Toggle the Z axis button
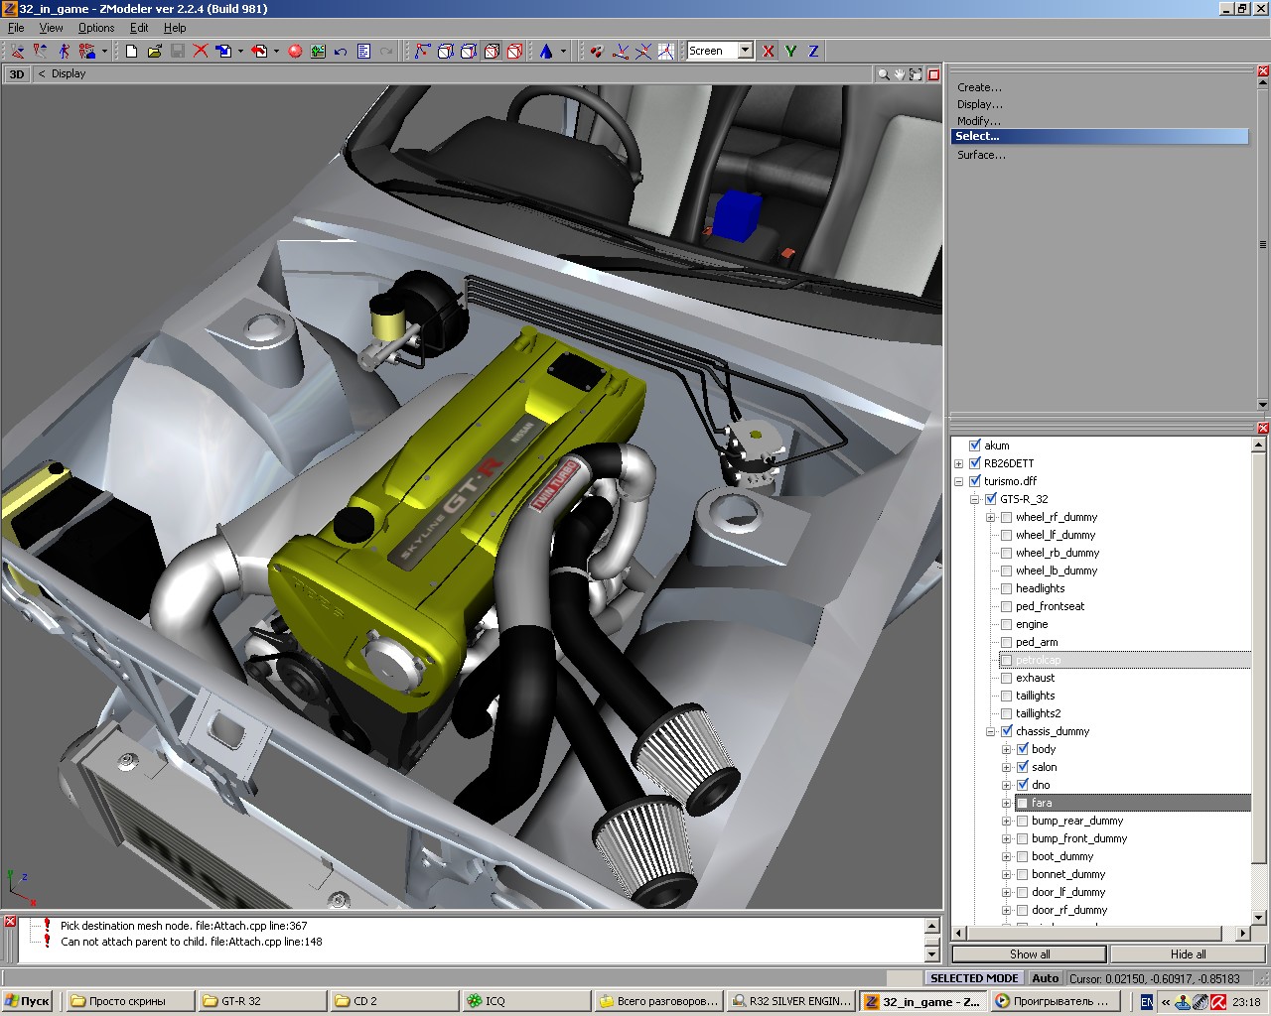This screenshot has height=1016, width=1271. (814, 51)
